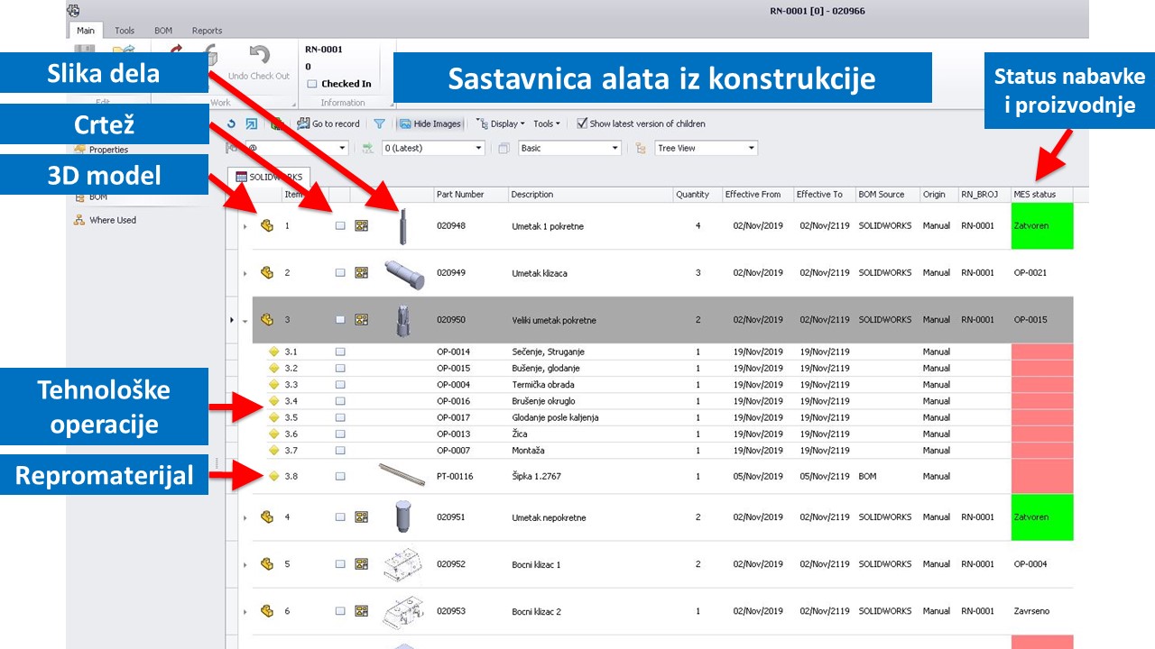
Task: Switch to the BOM ribbon tab
Action: pos(163,31)
